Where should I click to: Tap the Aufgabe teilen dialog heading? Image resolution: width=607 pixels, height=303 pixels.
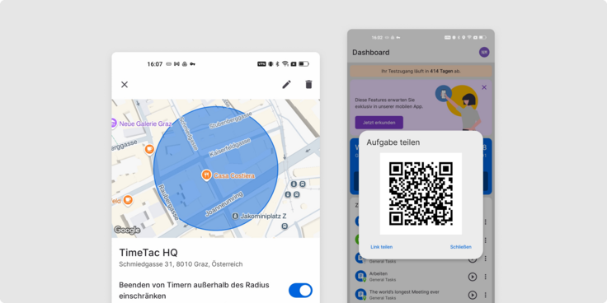click(393, 142)
